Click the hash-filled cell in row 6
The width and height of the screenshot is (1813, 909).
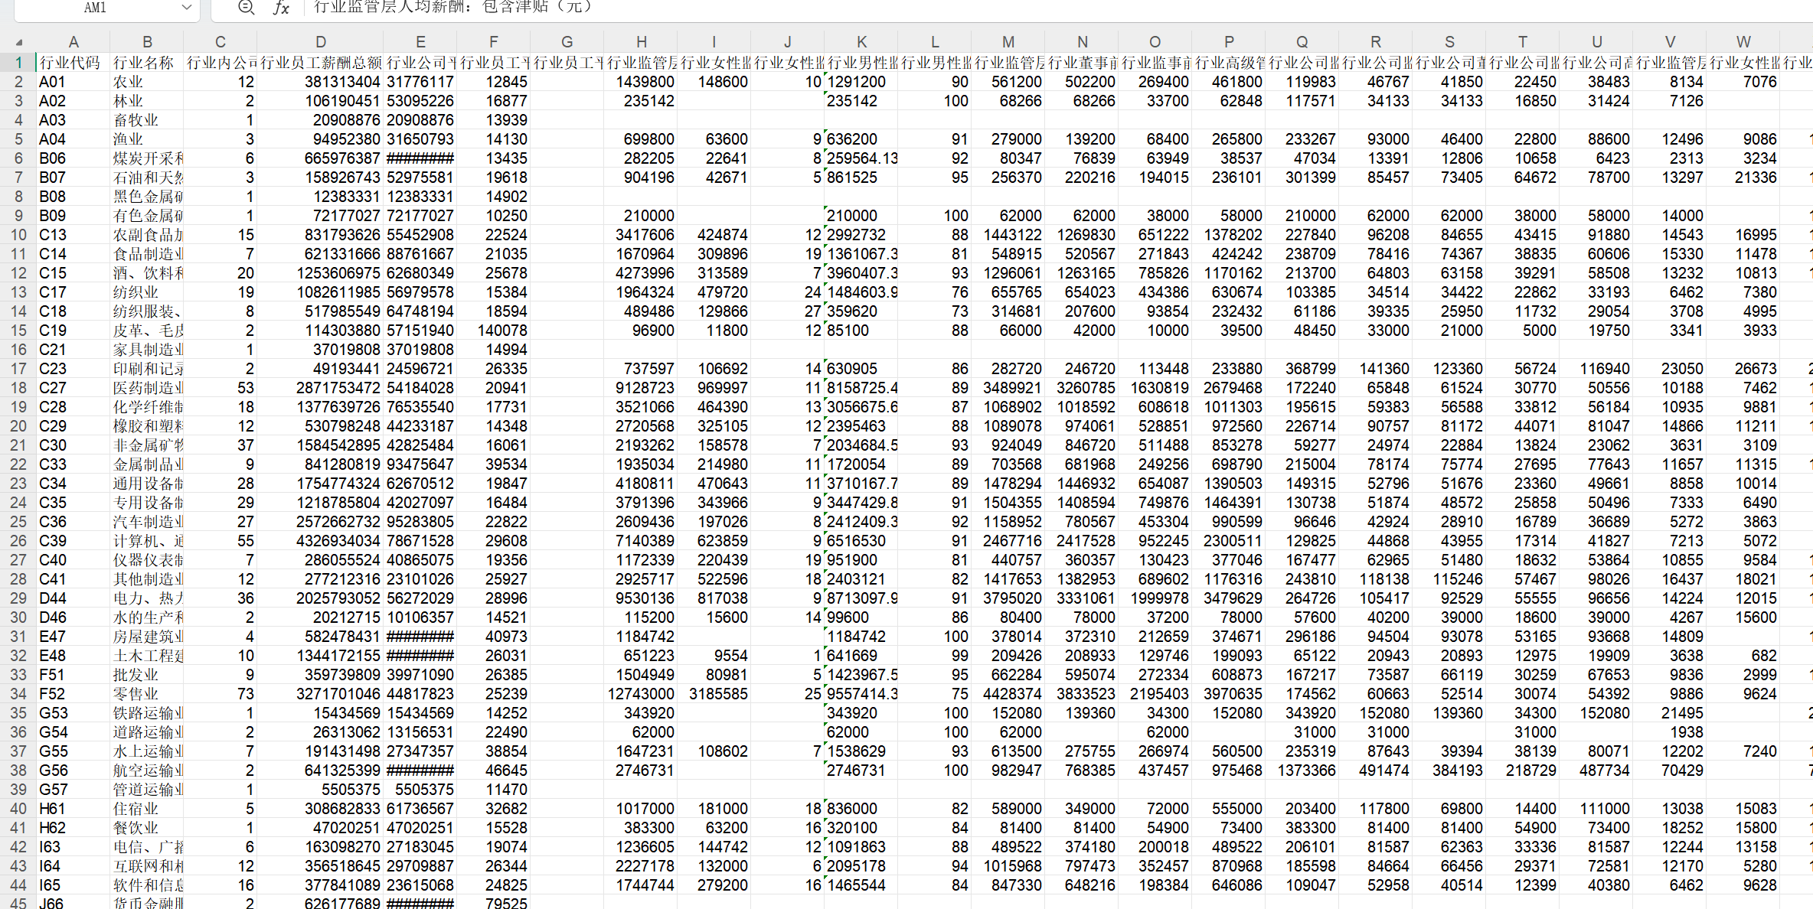point(420,158)
